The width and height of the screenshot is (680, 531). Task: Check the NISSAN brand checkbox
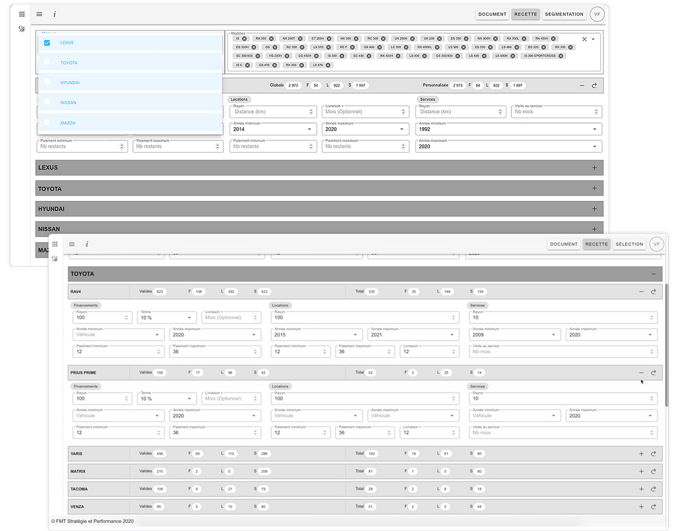(47, 102)
